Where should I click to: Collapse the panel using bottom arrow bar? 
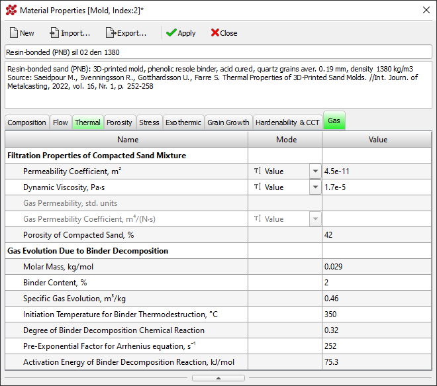click(218, 378)
